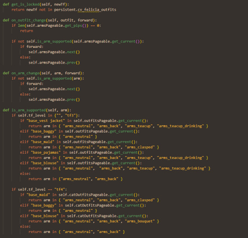Click the "tf4" string literal
The width and height of the screenshot is (248, 238).
pyautogui.click(x=60, y=190)
